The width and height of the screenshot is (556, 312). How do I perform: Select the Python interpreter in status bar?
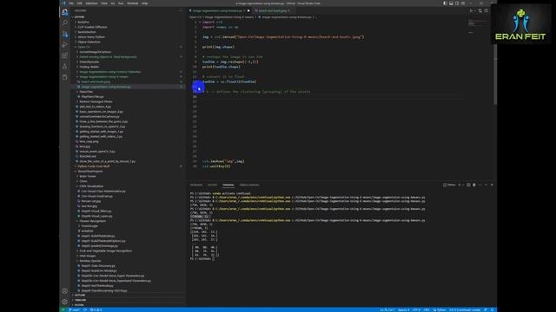click(465, 310)
